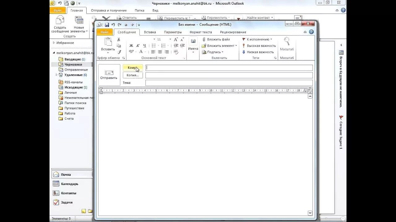Click Вложить файл attachment button
This screenshot has width=396, height=222.
click(x=216, y=39)
